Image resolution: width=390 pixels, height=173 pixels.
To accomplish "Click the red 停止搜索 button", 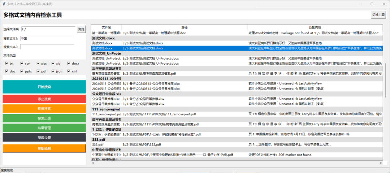I will pos(44,99).
